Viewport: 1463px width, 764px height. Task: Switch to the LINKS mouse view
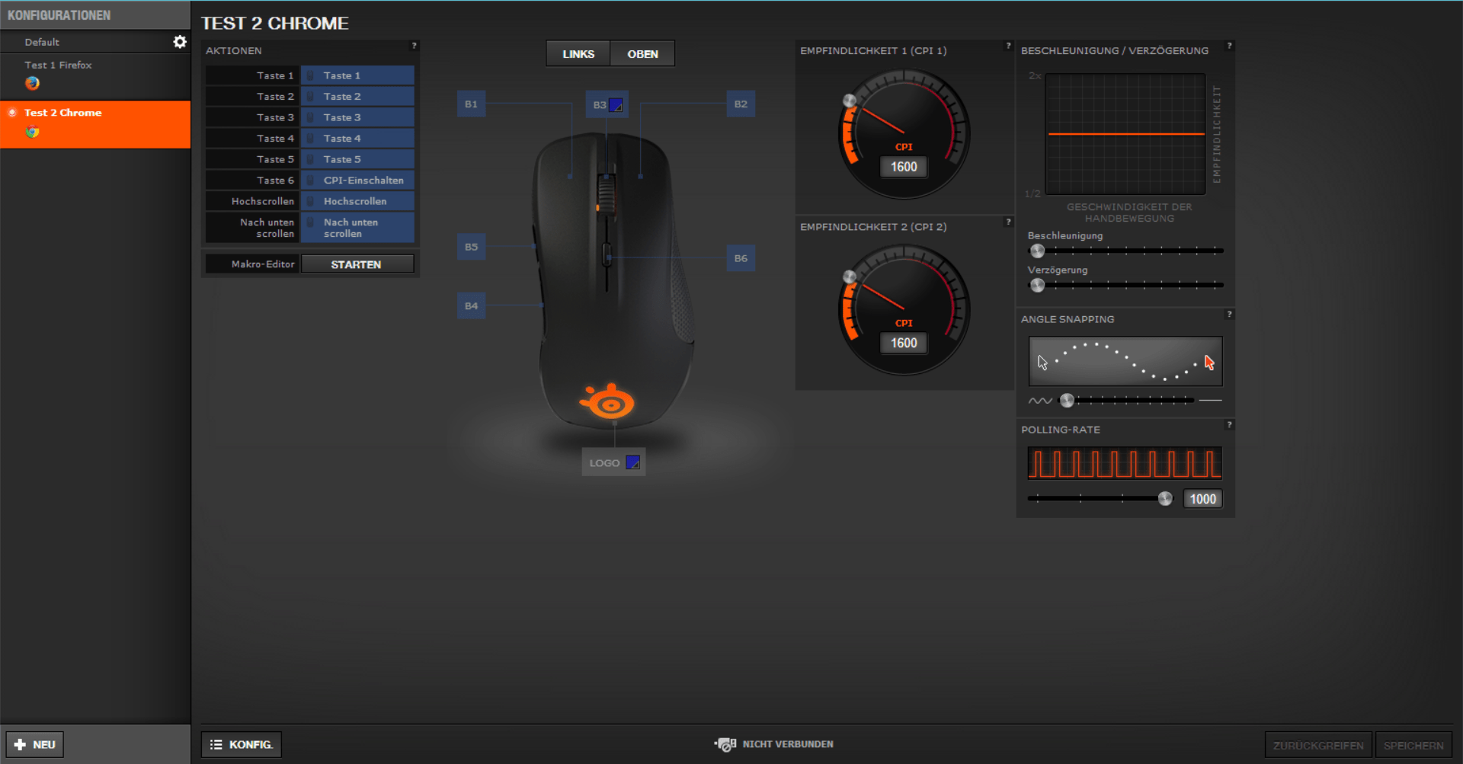[578, 53]
